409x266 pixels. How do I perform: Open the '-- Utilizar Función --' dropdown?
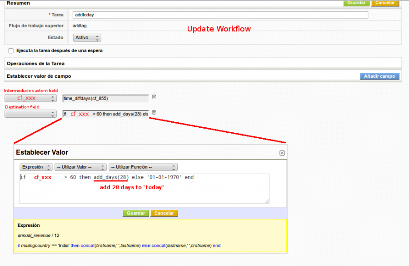click(143, 167)
